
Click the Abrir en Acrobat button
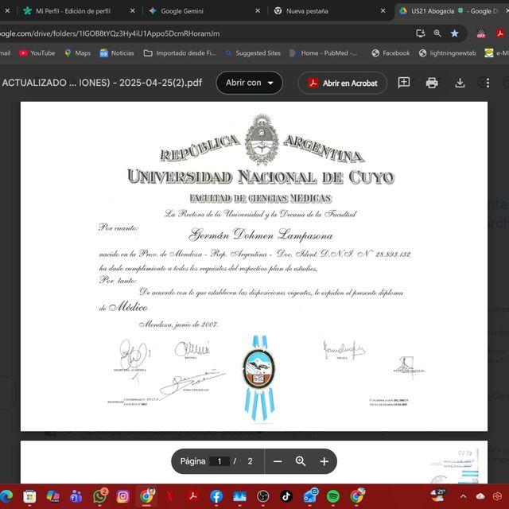[343, 83]
